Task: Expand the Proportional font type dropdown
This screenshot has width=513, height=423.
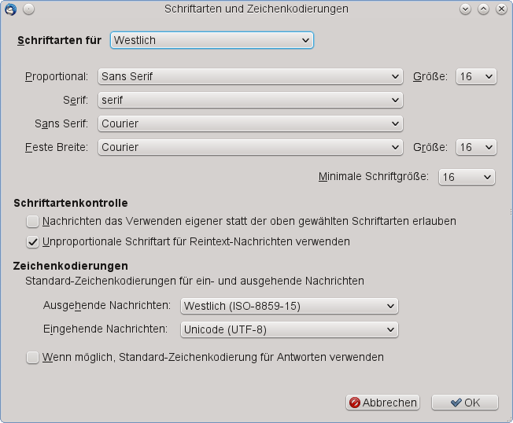Action: 250,76
